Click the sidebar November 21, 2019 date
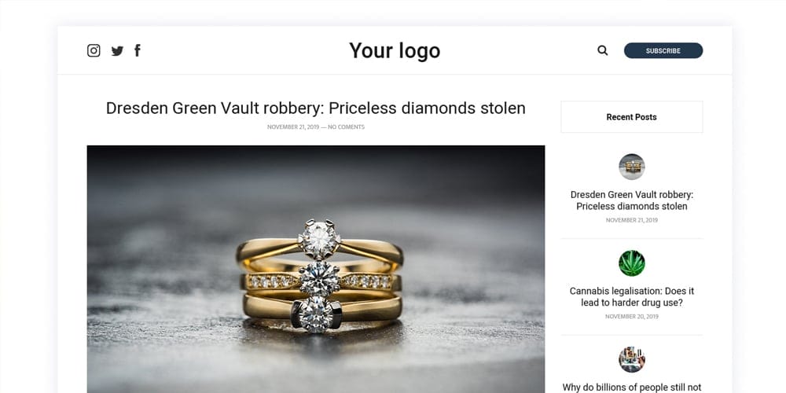Image resolution: width=786 pixels, height=393 pixels. [631, 220]
